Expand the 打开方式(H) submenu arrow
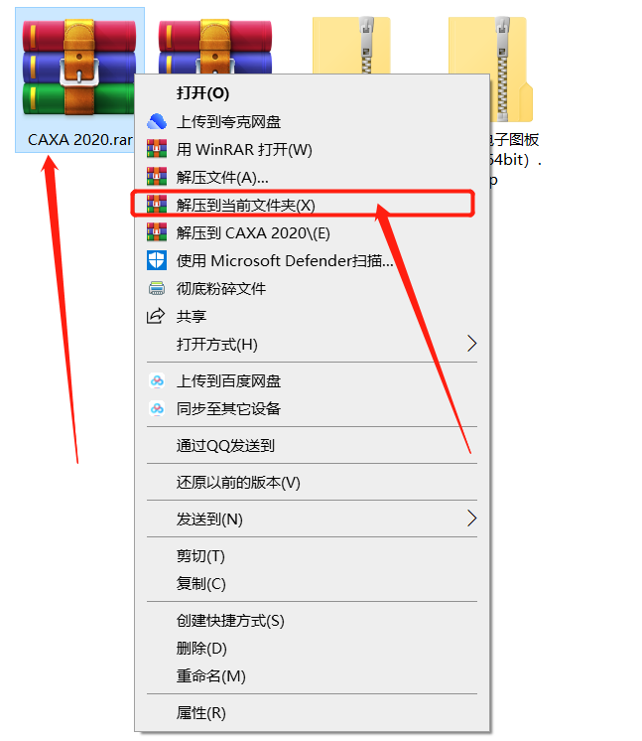The height and width of the screenshot is (741, 642). (x=471, y=344)
